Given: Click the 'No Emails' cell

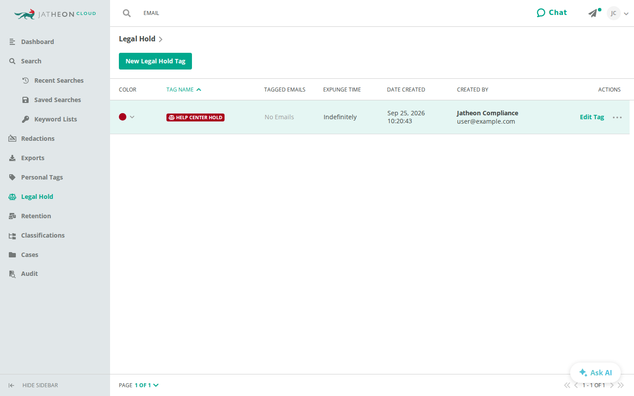Looking at the screenshot, I should pos(279,117).
